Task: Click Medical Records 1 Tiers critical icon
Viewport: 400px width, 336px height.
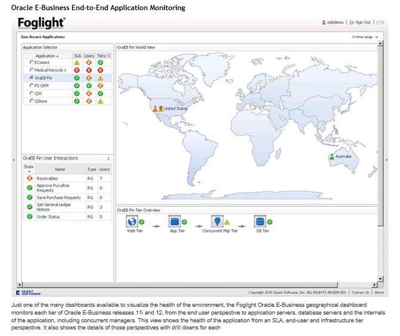Action: 101,70
